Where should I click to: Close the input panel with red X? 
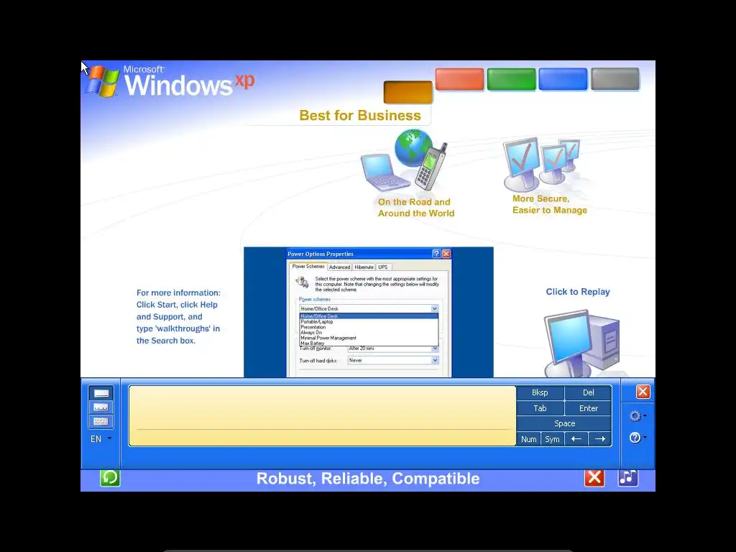(x=643, y=392)
